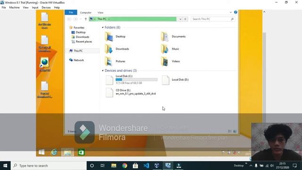Open the Downloads folder under Folders
Viewport: 302px width, 170px height.
coord(117,49)
